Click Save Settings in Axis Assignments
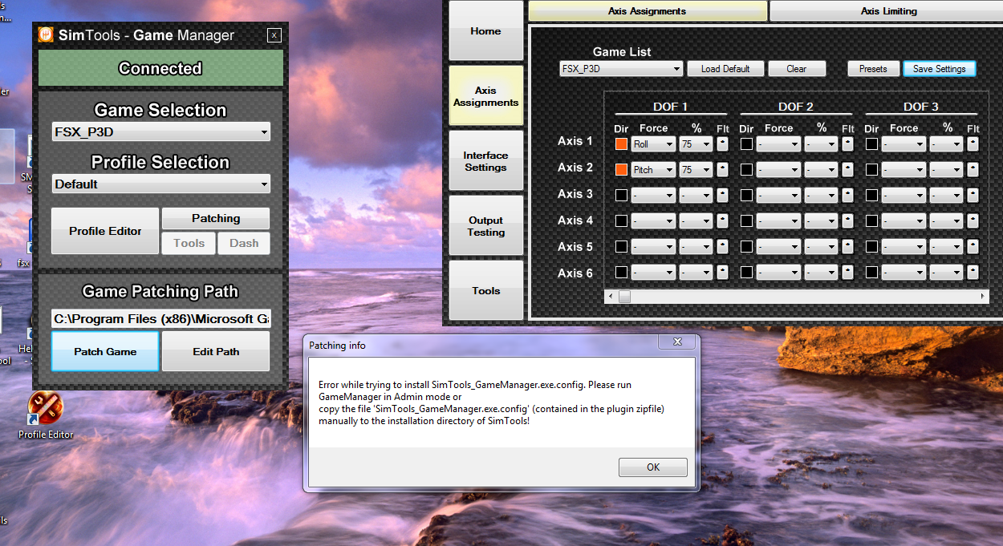 coord(939,69)
